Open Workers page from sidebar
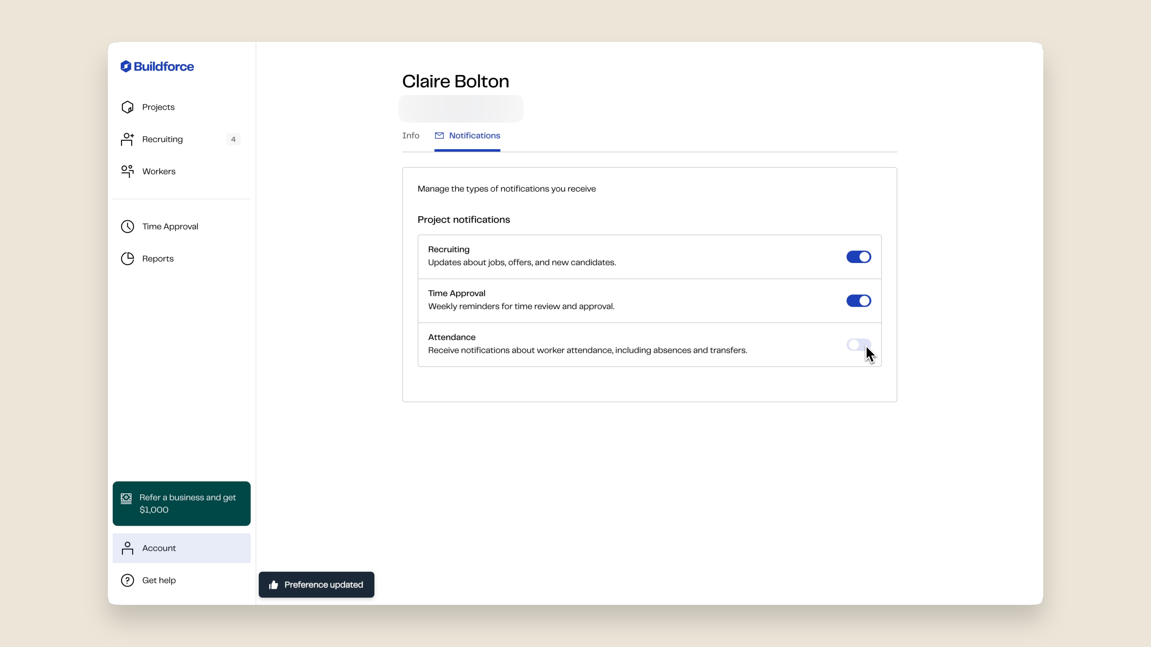 click(181, 171)
